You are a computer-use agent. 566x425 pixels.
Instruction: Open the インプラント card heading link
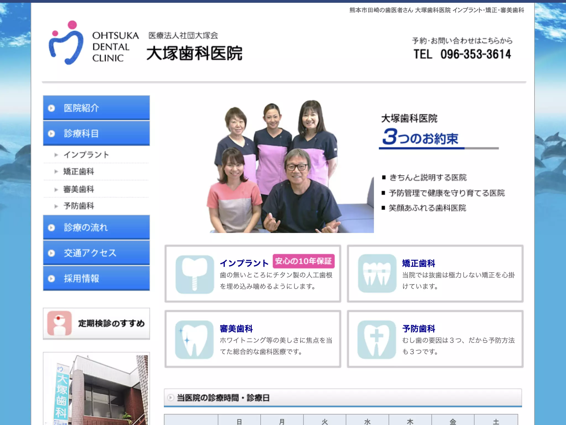click(x=244, y=263)
